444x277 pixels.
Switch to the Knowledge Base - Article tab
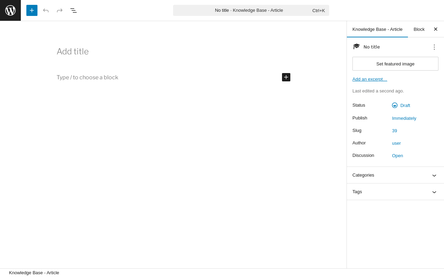(x=377, y=29)
